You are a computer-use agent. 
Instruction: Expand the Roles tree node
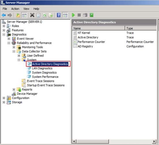(x=4, y=26)
